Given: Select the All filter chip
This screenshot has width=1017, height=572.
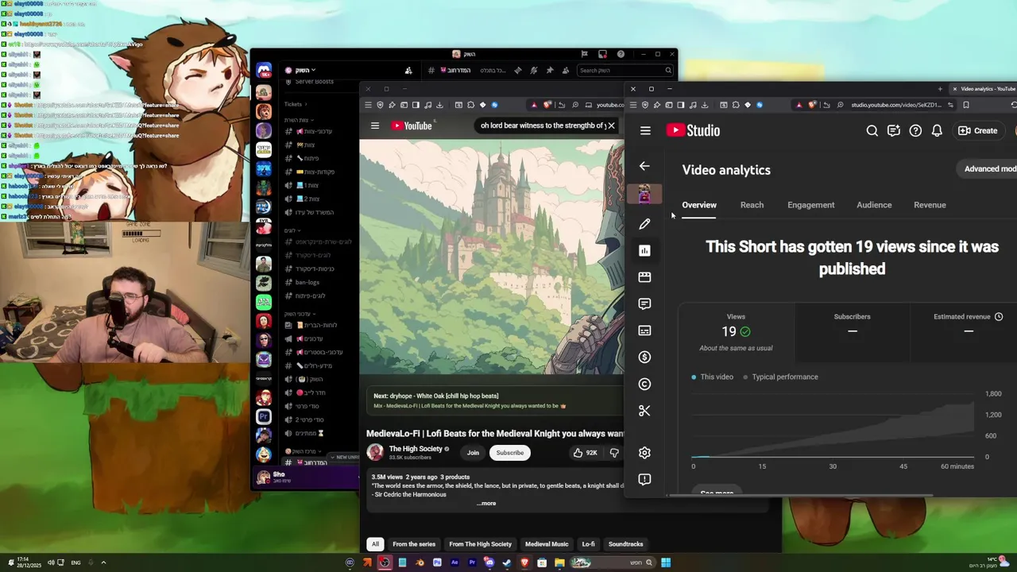Looking at the screenshot, I should click(x=375, y=544).
